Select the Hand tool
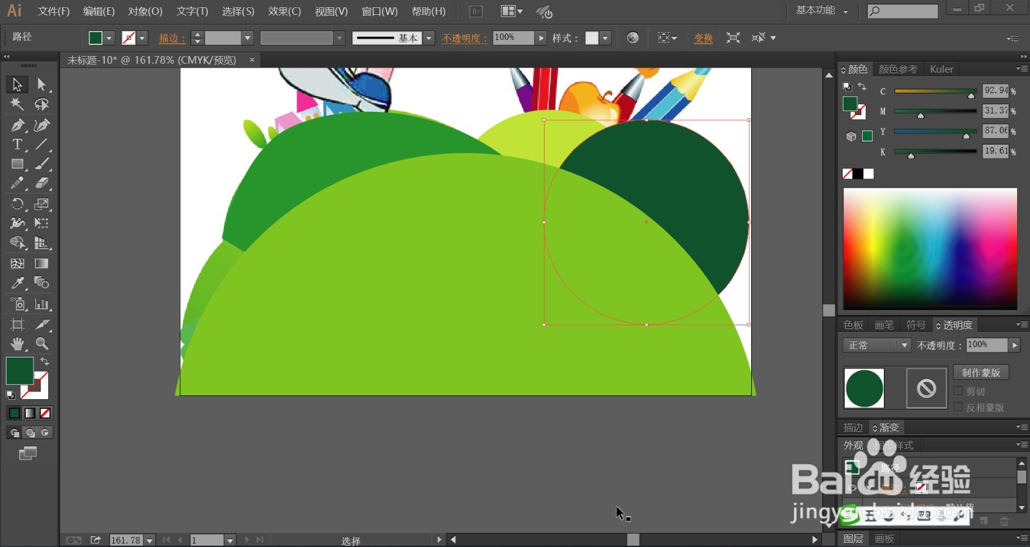Viewport: 1030px width, 547px height. (x=17, y=344)
